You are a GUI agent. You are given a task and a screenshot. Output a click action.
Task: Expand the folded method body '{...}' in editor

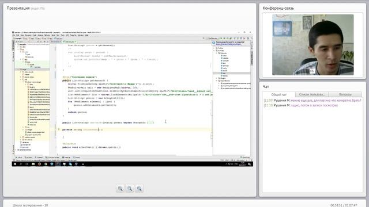click(150, 122)
